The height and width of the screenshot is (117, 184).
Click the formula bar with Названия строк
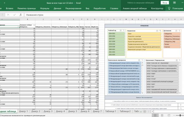[104, 15]
